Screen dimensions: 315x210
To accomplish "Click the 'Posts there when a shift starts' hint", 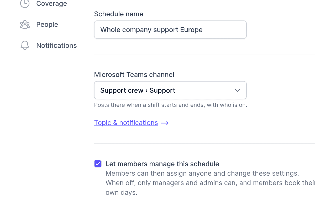I will coord(171,105).
